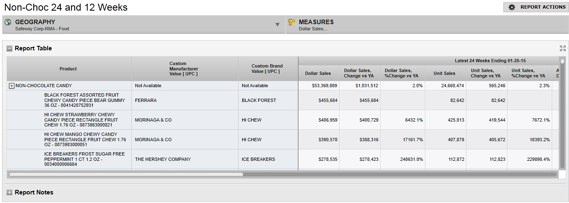Click the Measures ruler icon

tap(291, 22)
